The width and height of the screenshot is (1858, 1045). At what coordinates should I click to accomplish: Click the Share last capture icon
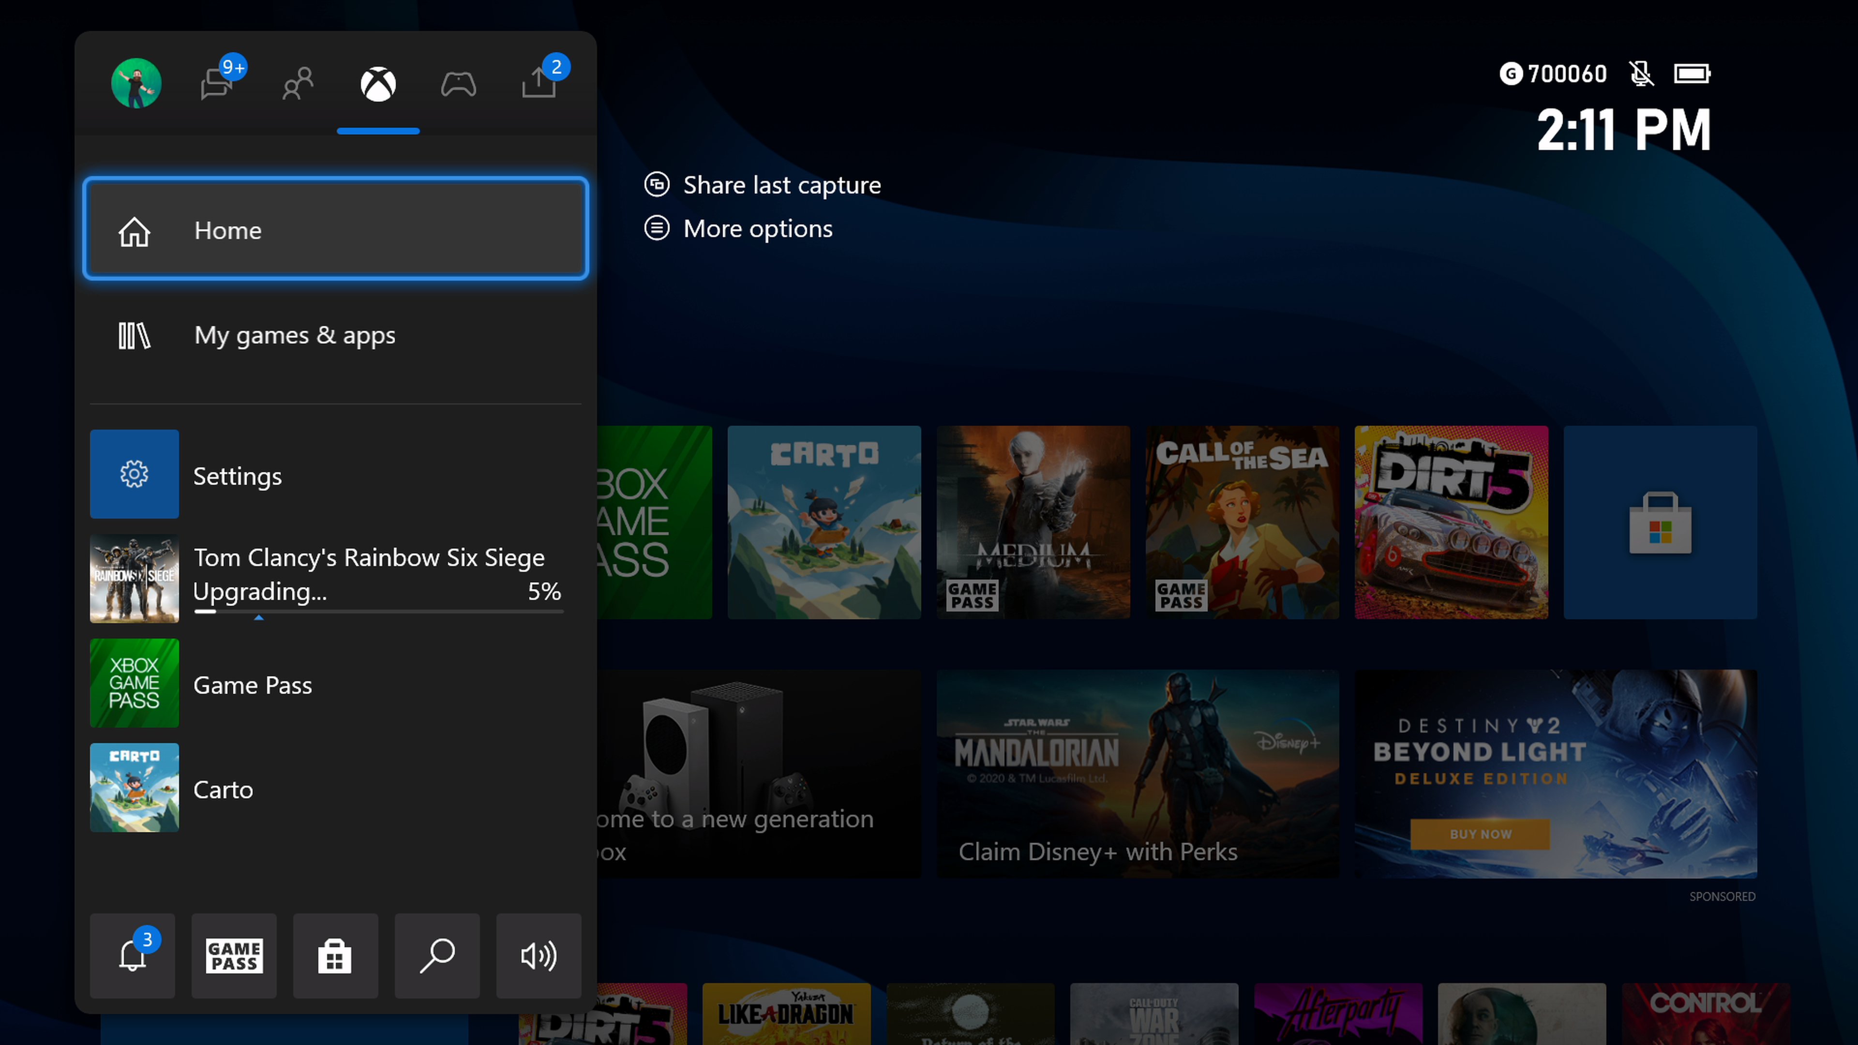[x=657, y=184]
